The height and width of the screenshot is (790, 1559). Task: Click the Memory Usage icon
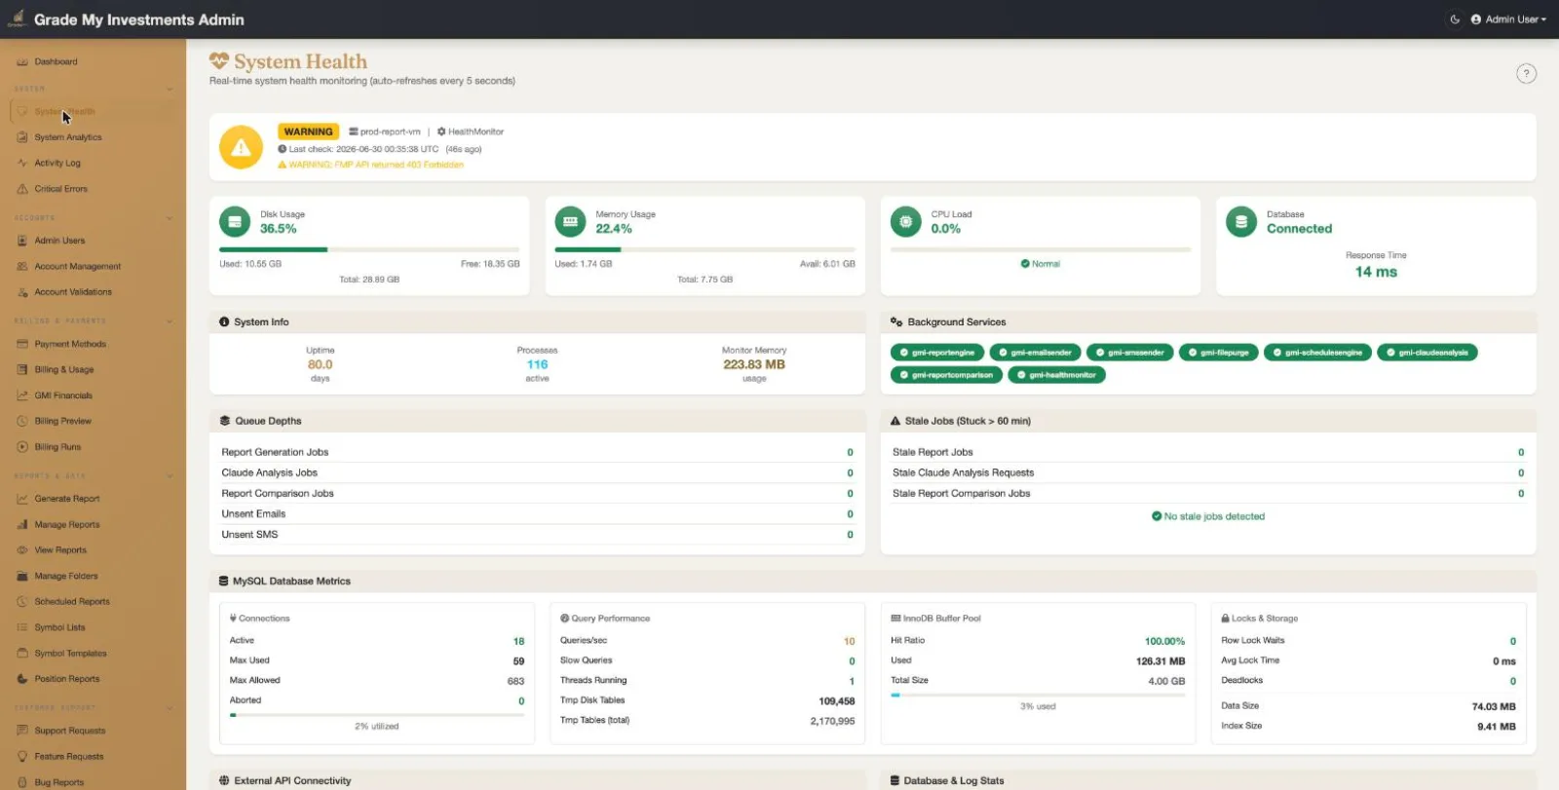pyautogui.click(x=570, y=222)
